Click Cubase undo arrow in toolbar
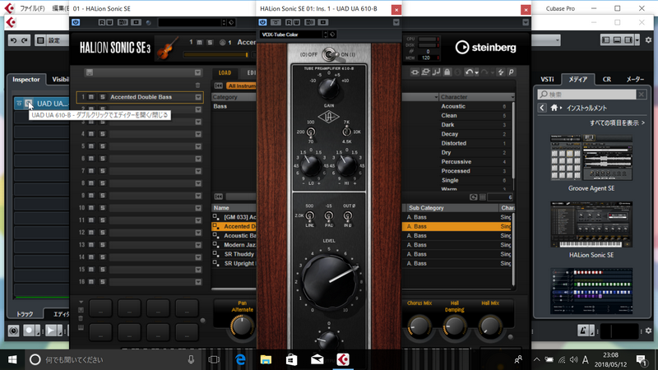Screen dimensions: 658x370 [13, 40]
